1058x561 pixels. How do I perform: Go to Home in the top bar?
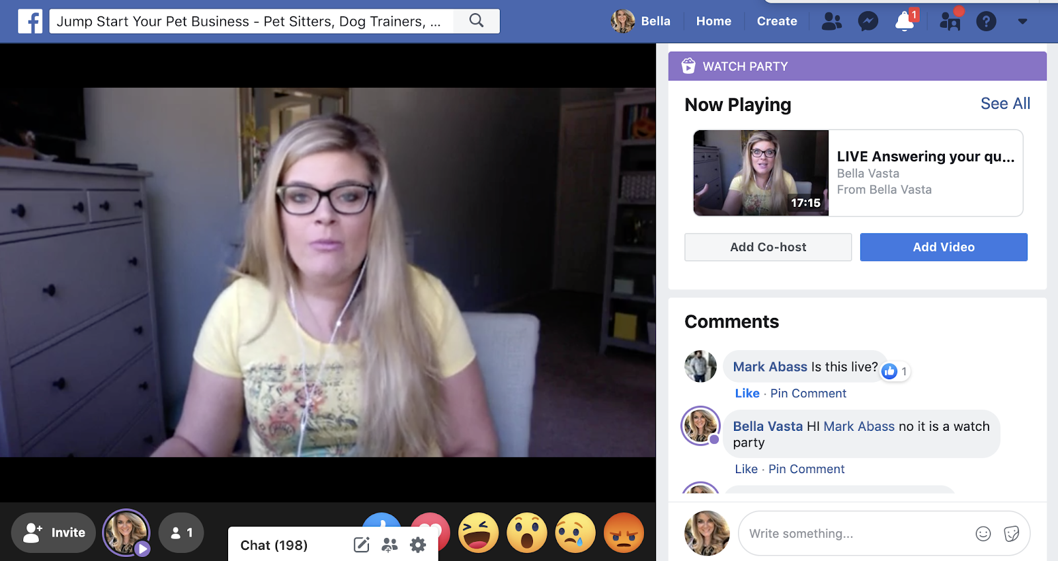coord(713,21)
